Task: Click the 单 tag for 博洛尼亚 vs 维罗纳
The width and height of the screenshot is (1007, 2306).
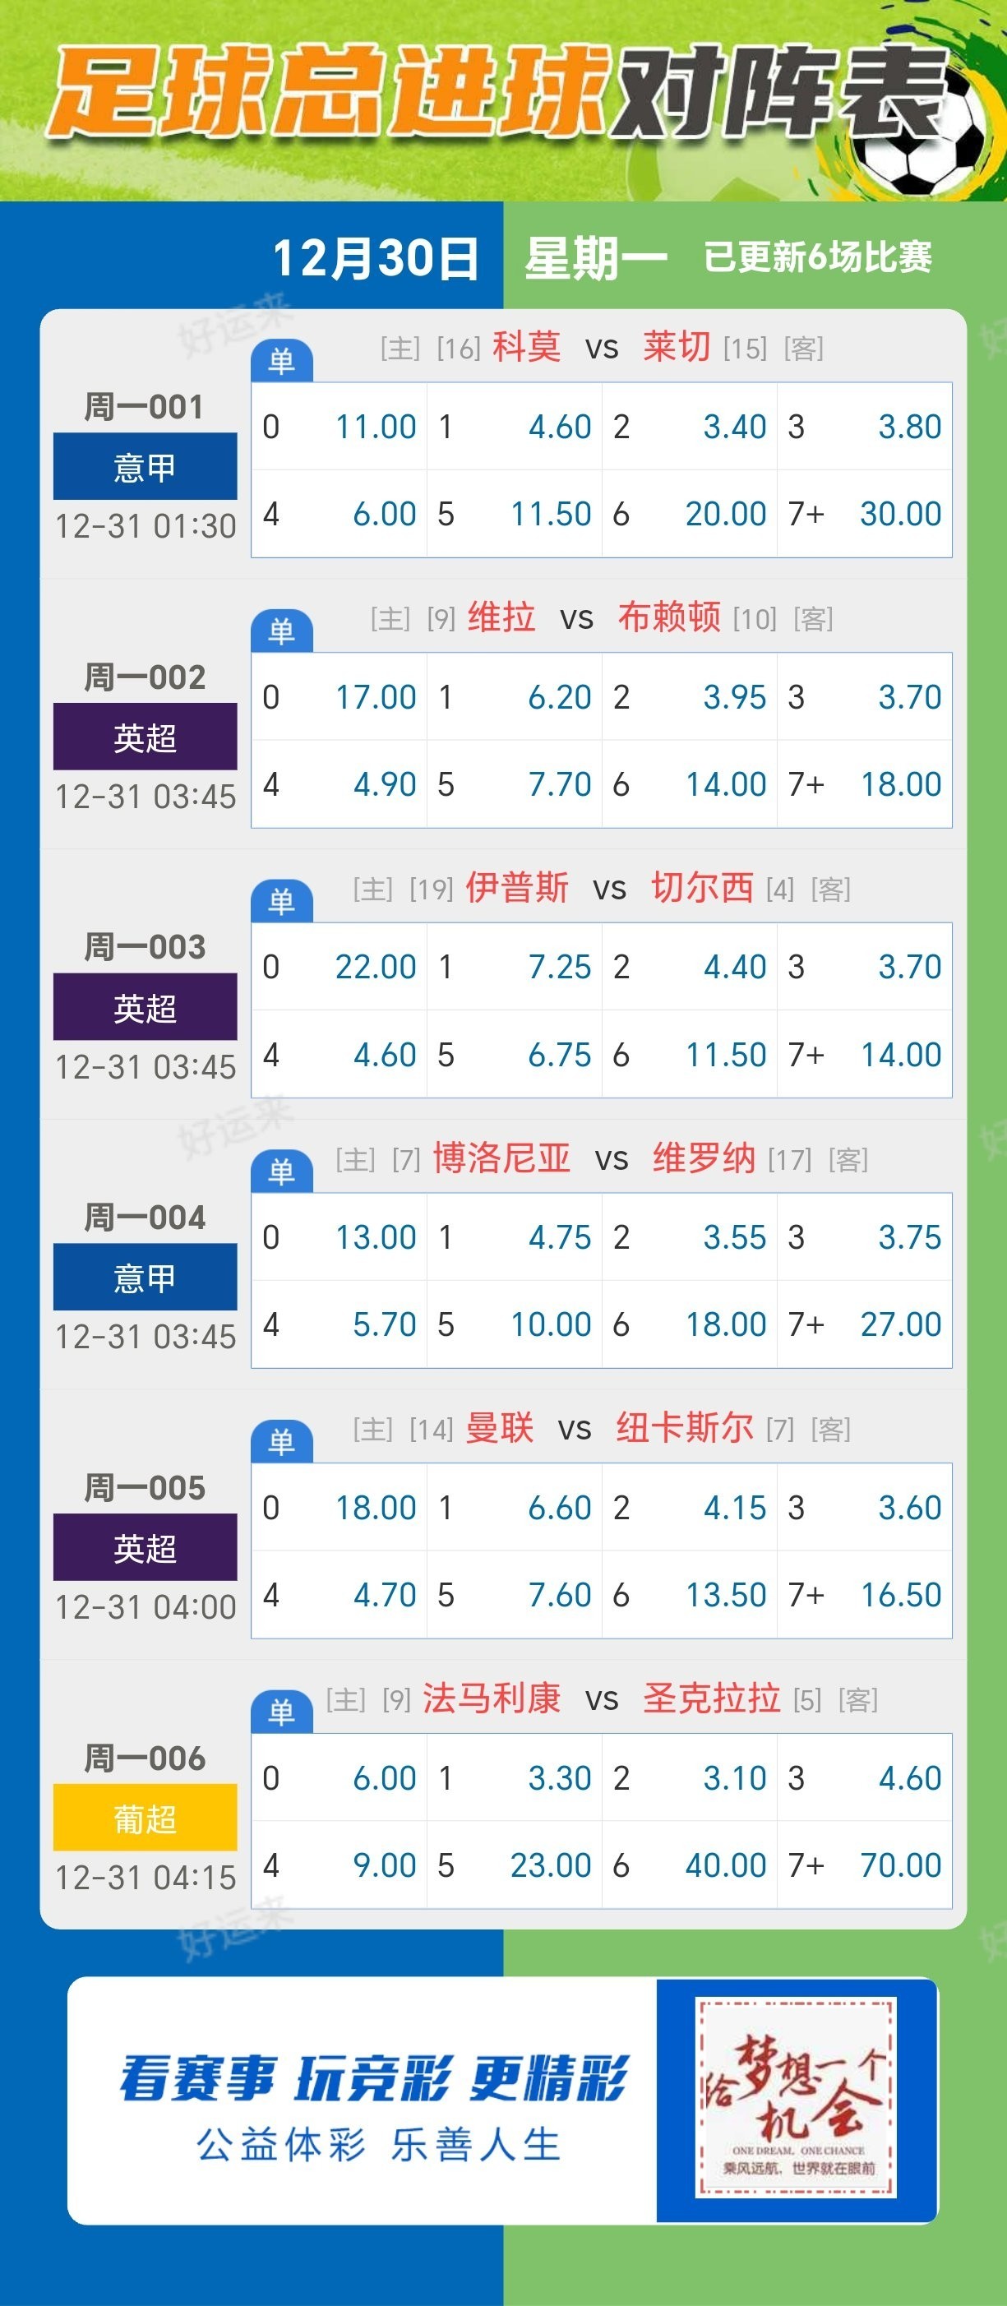Action: point(281,1171)
